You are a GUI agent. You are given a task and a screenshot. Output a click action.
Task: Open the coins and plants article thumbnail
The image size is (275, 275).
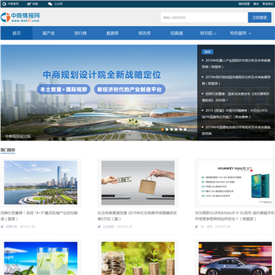click(x=138, y=258)
